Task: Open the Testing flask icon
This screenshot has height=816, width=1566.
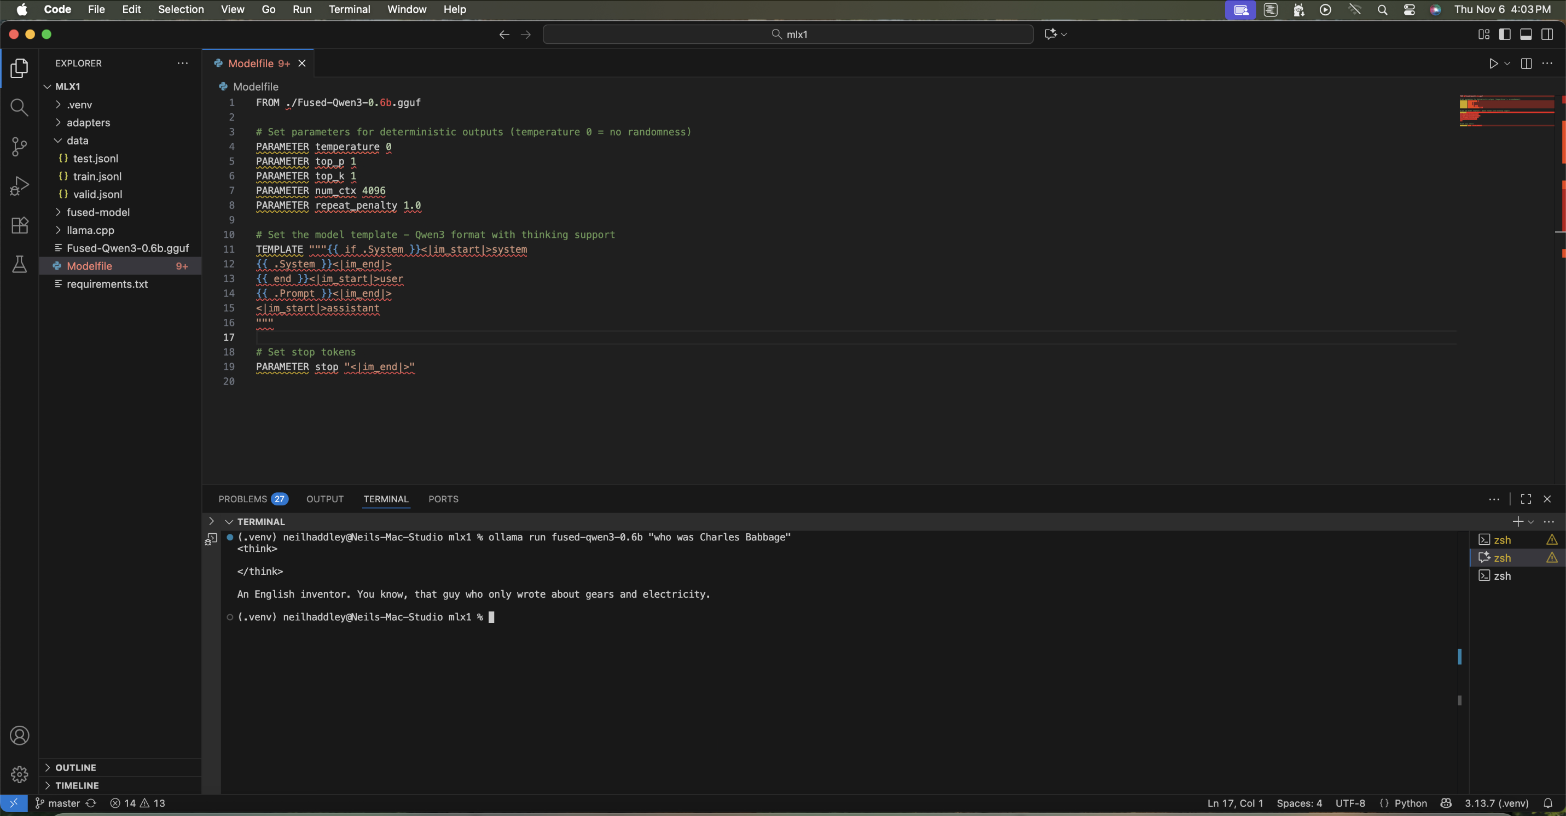Action: pyautogui.click(x=20, y=264)
